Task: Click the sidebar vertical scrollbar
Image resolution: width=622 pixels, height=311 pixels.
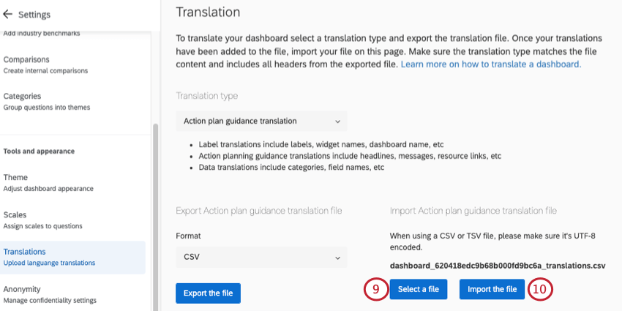Action: tap(155, 212)
